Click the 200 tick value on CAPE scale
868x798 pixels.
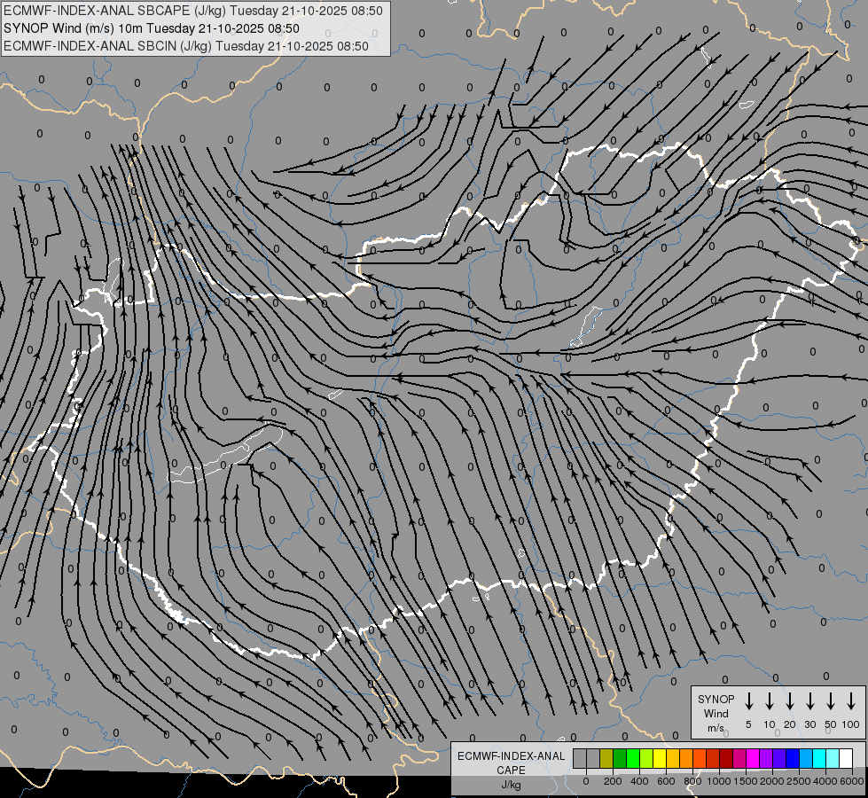[x=613, y=781]
